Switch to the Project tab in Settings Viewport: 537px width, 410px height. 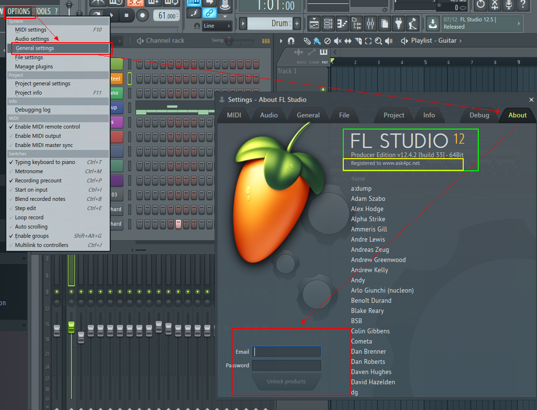pyautogui.click(x=394, y=115)
